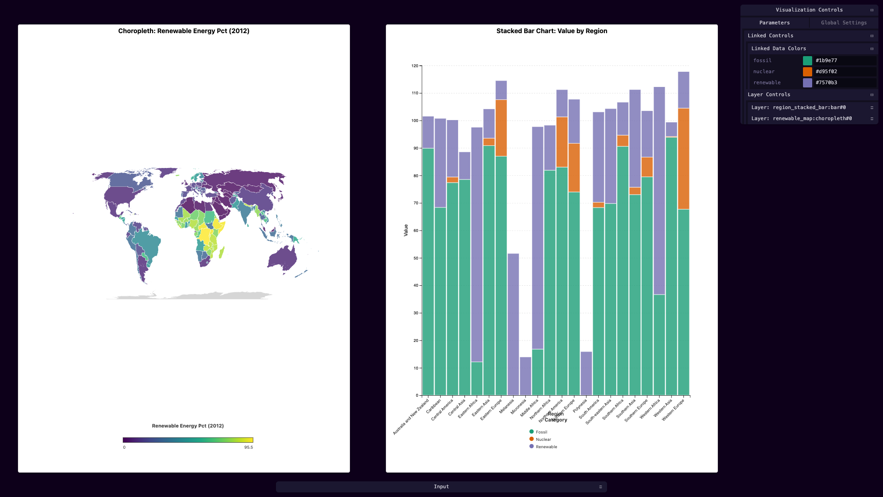
Task: Click the Polynesia renewable bar
Action: 586,374
